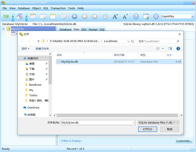The image size is (196, 152).
Task: Open recent locations dropdown arrow
Action: pyautogui.click(x=34, y=41)
